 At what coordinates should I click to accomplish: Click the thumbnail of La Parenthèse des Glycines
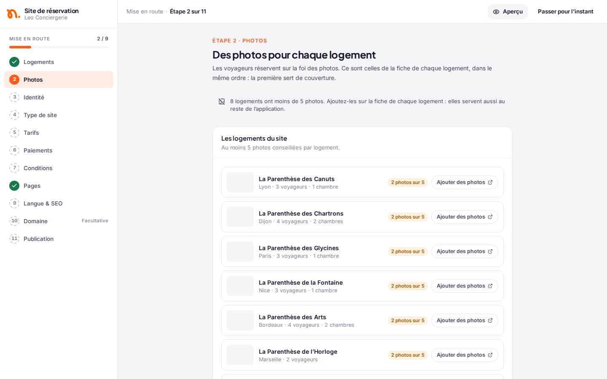coord(240,251)
